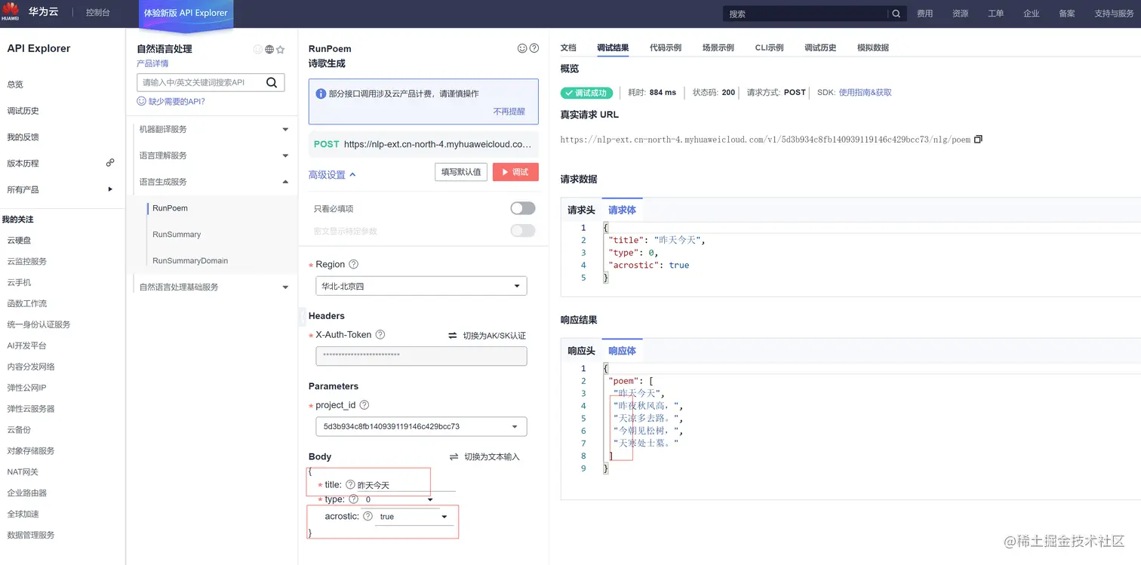1141x565 pixels.
Task: Collapse the 高级设置 section
Action: tap(332, 174)
